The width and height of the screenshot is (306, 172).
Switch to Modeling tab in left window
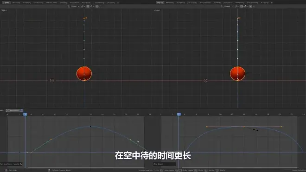click(x=16, y=2)
